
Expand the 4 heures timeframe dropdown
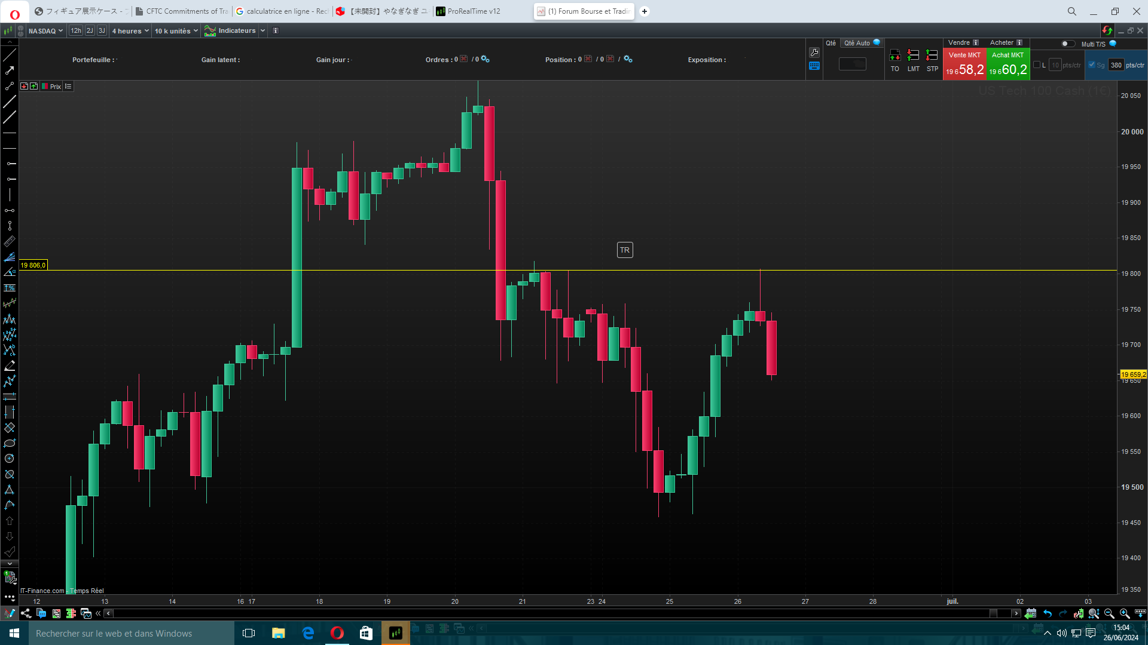[x=130, y=31]
